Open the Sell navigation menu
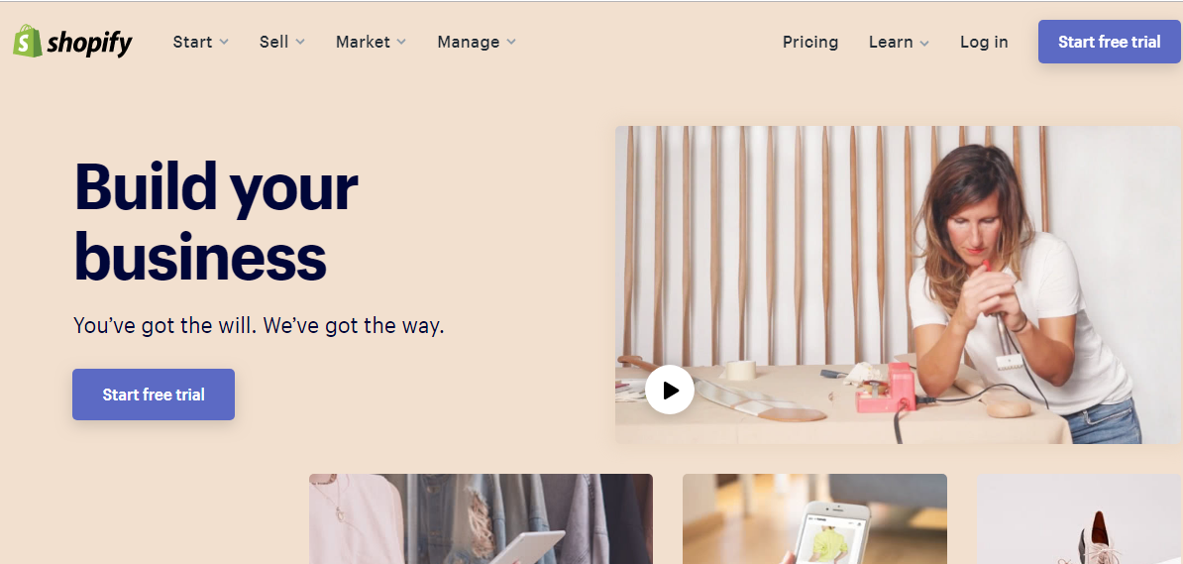This screenshot has width=1183, height=564. point(282,42)
